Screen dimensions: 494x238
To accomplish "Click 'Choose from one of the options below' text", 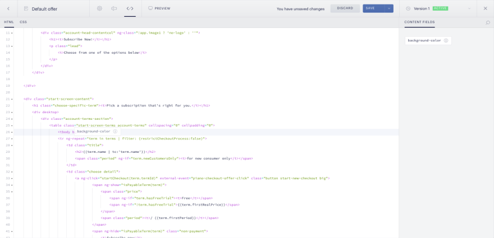I will click(x=101, y=53).
